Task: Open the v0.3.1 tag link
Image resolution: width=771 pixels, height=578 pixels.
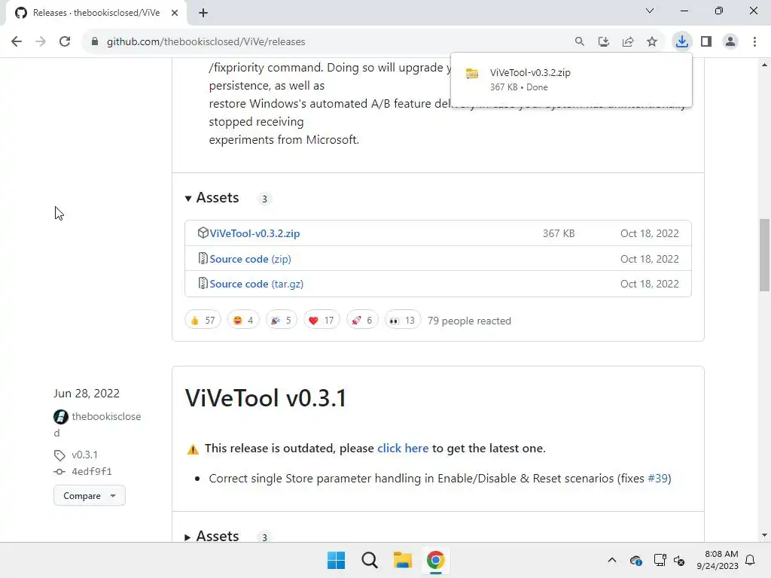Action: point(84,455)
